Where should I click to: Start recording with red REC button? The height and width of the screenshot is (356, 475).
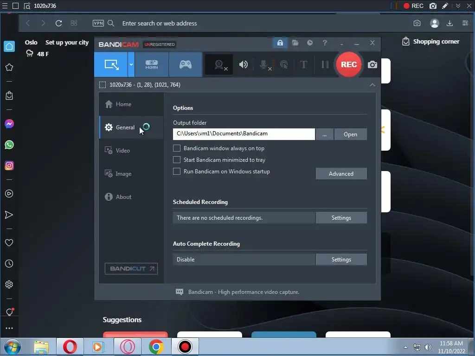[x=349, y=64]
